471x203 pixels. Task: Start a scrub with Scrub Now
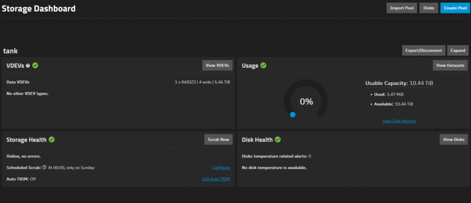click(218, 140)
